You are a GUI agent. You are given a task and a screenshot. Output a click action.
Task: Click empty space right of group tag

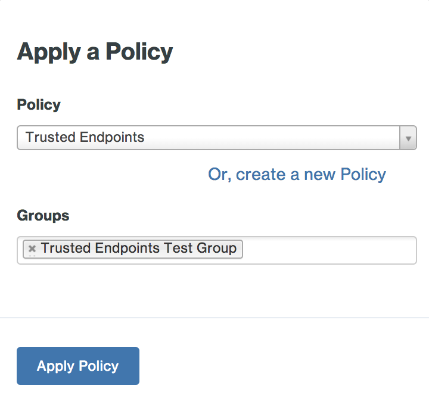[328, 250]
